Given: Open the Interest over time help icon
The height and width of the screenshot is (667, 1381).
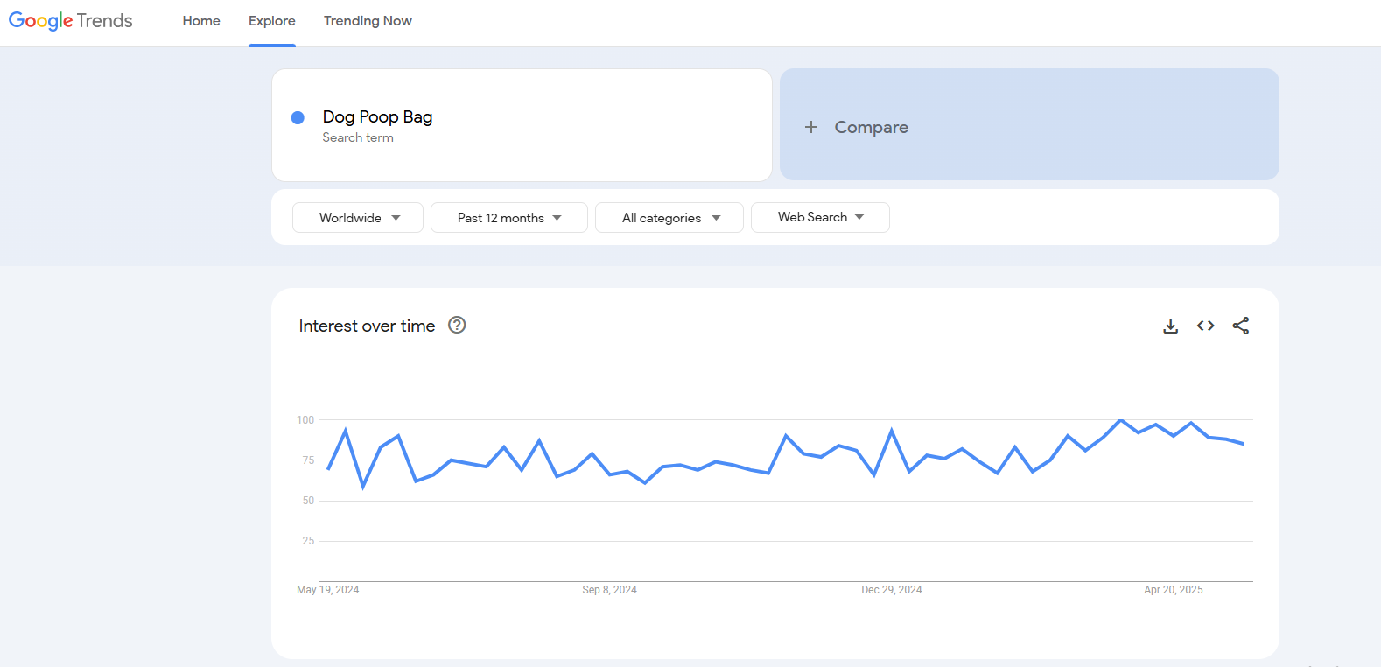Looking at the screenshot, I should click(x=457, y=325).
